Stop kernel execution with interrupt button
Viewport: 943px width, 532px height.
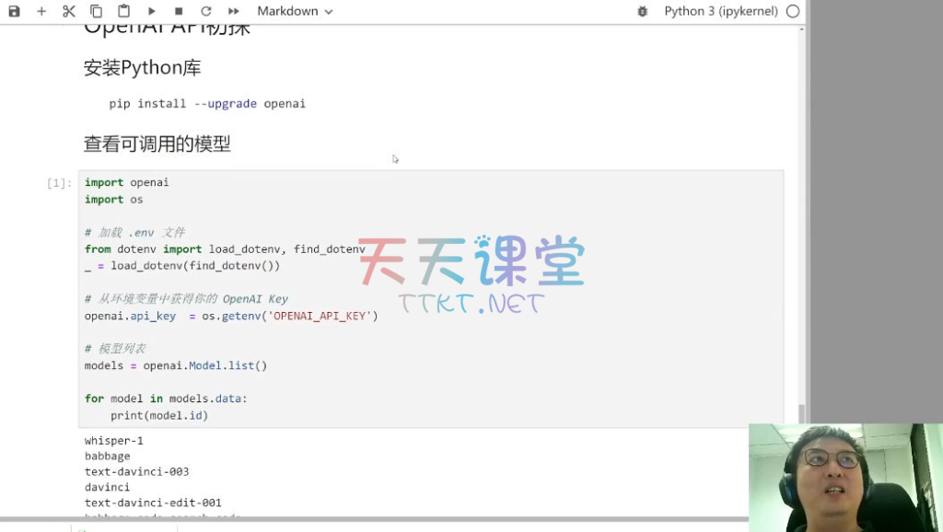click(x=179, y=11)
